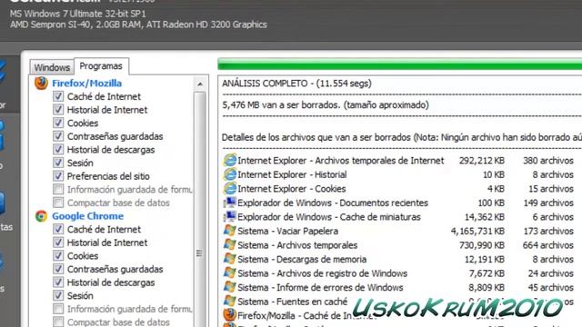The height and width of the screenshot is (327, 582).
Task: Toggle Chrome Historial de descargas checkbox
Action: pos(58,282)
